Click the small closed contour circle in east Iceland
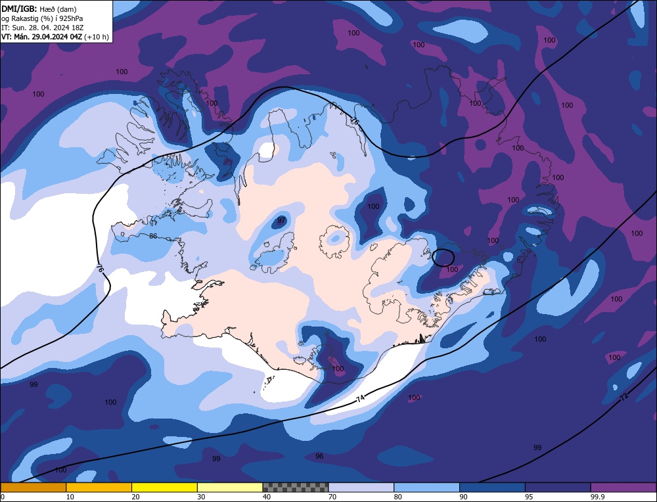 pos(443,258)
